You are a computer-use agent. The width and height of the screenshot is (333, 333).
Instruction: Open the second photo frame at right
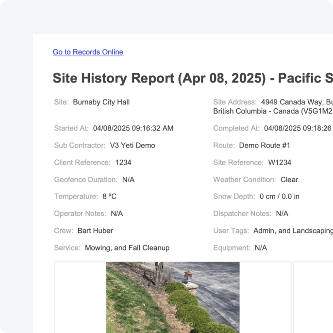tap(313, 297)
